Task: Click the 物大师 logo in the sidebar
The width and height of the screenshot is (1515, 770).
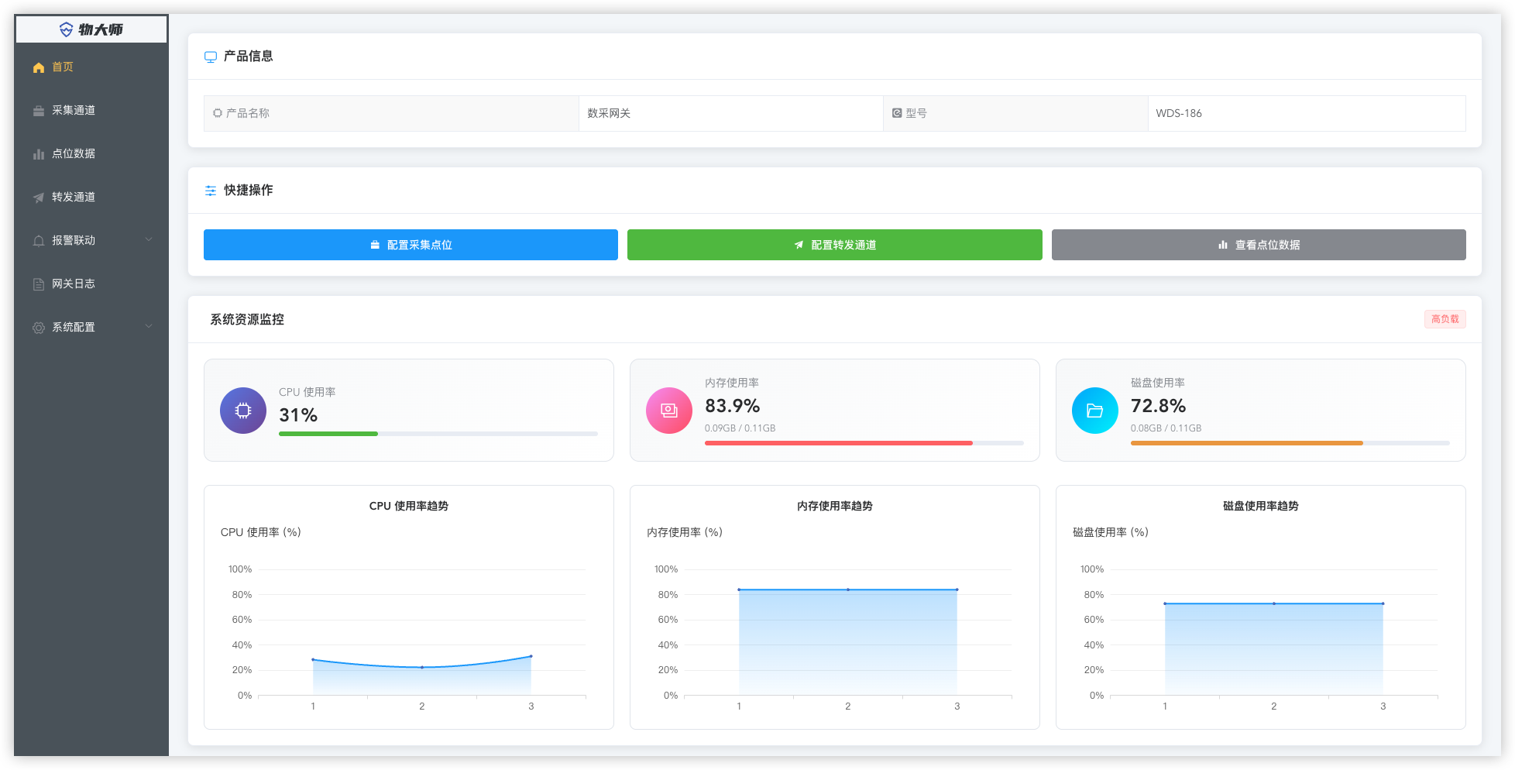Action: pyautogui.click(x=91, y=29)
